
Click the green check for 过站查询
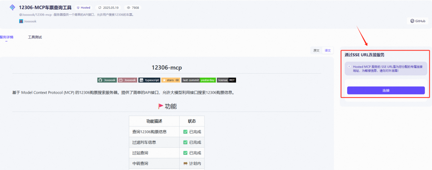click(x=186, y=153)
